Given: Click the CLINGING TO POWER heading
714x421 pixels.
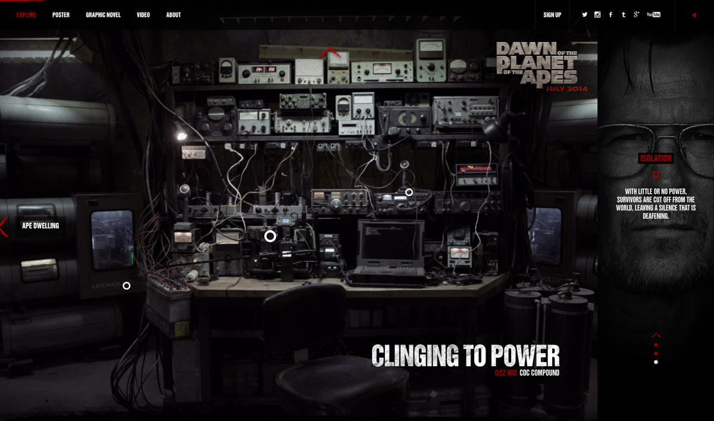Looking at the screenshot, I should coord(465,355).
